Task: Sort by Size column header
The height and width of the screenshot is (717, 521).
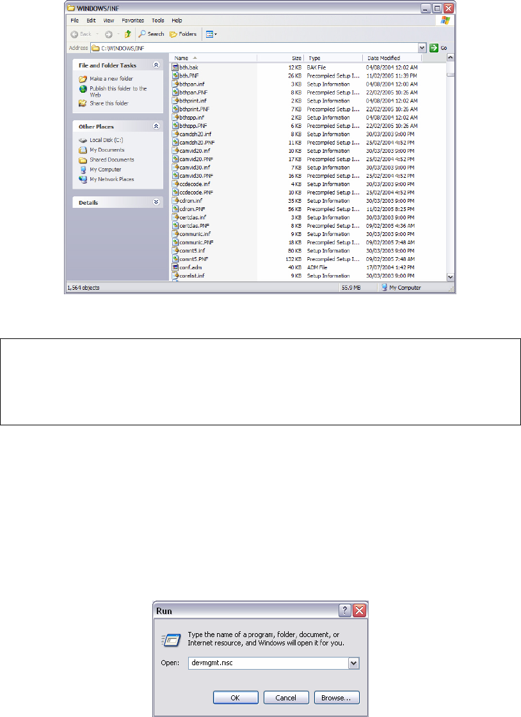Action: tap(280, 58)
